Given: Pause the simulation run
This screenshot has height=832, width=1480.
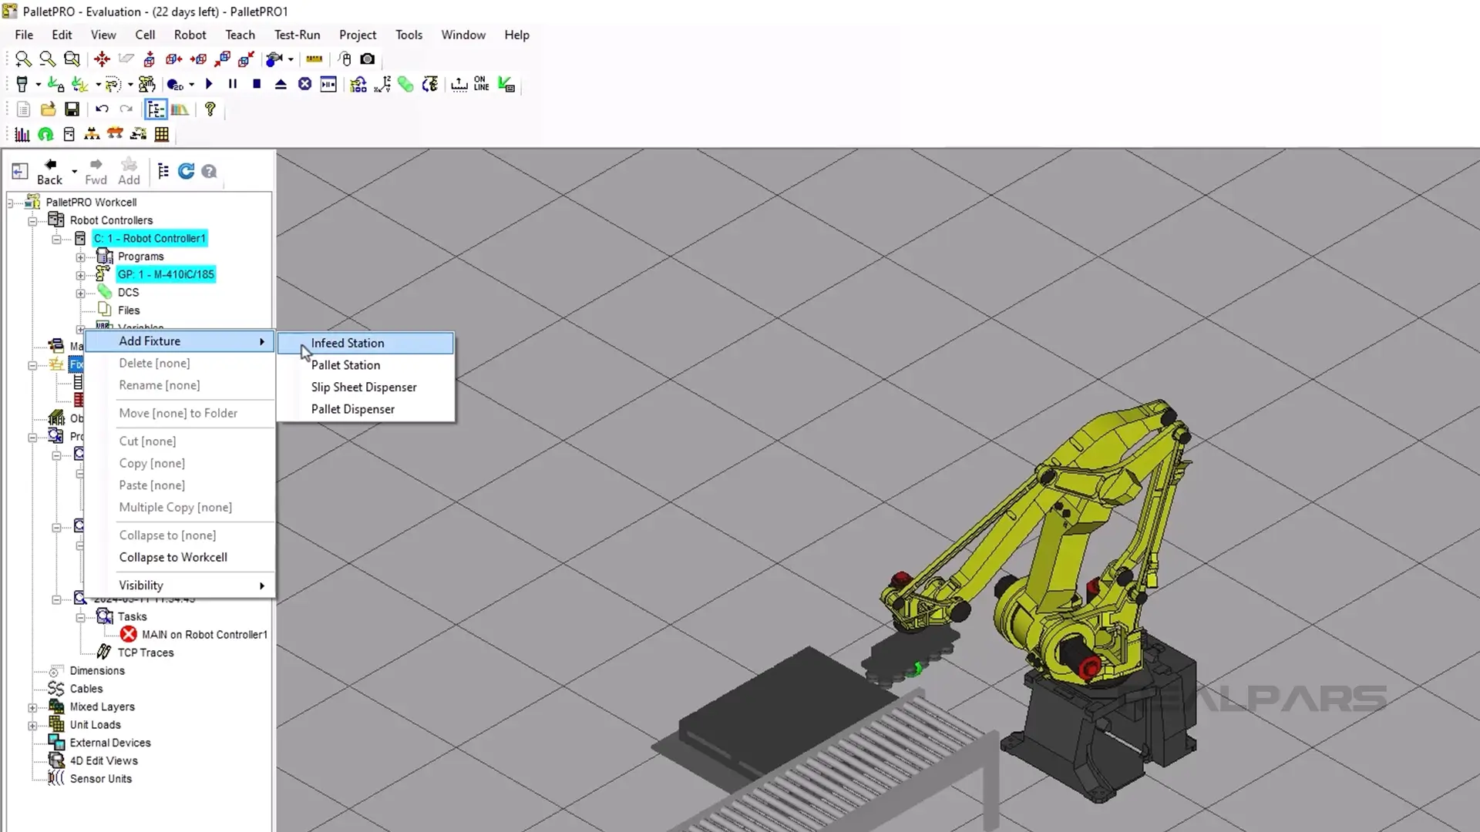Looking at the screenshot, I should [233, 84].
